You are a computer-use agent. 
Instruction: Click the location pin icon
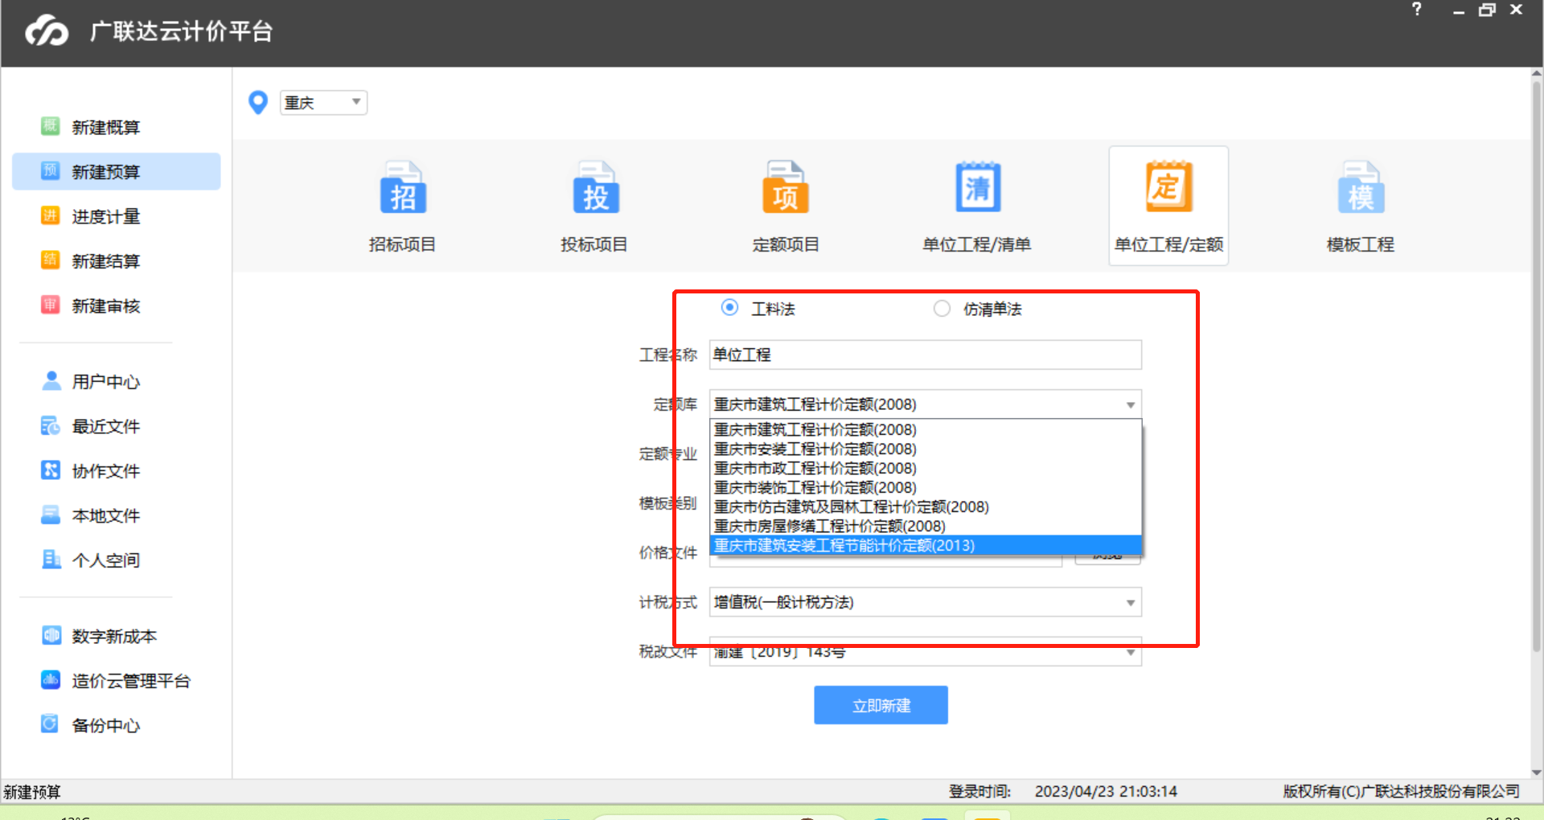(x=258, y=102)
